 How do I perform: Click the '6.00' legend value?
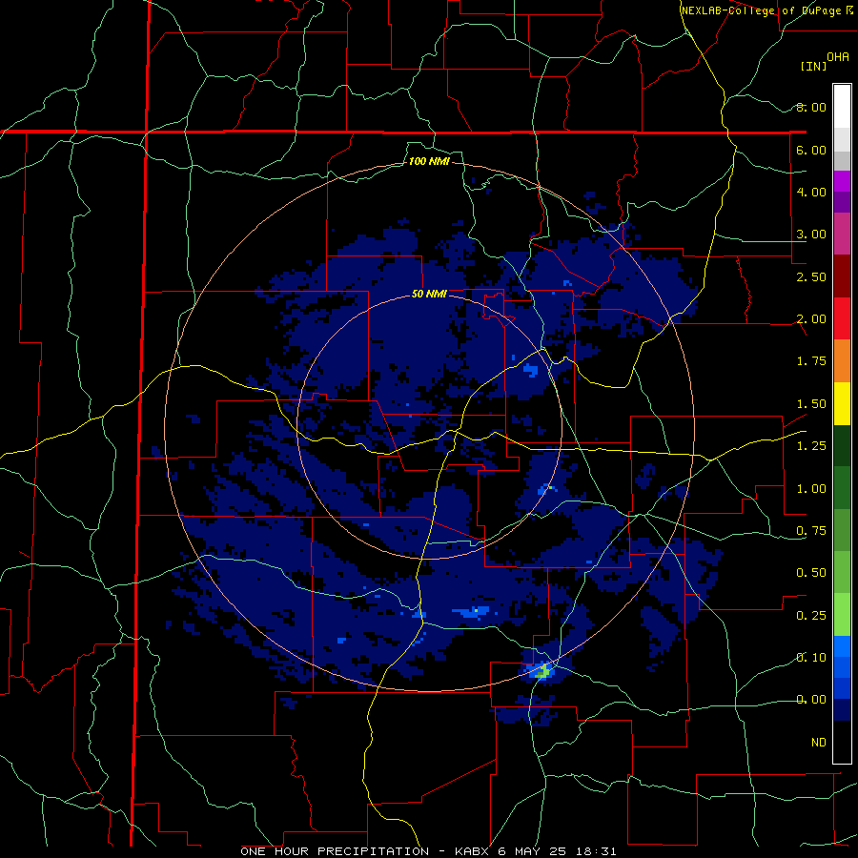point(811,150)
